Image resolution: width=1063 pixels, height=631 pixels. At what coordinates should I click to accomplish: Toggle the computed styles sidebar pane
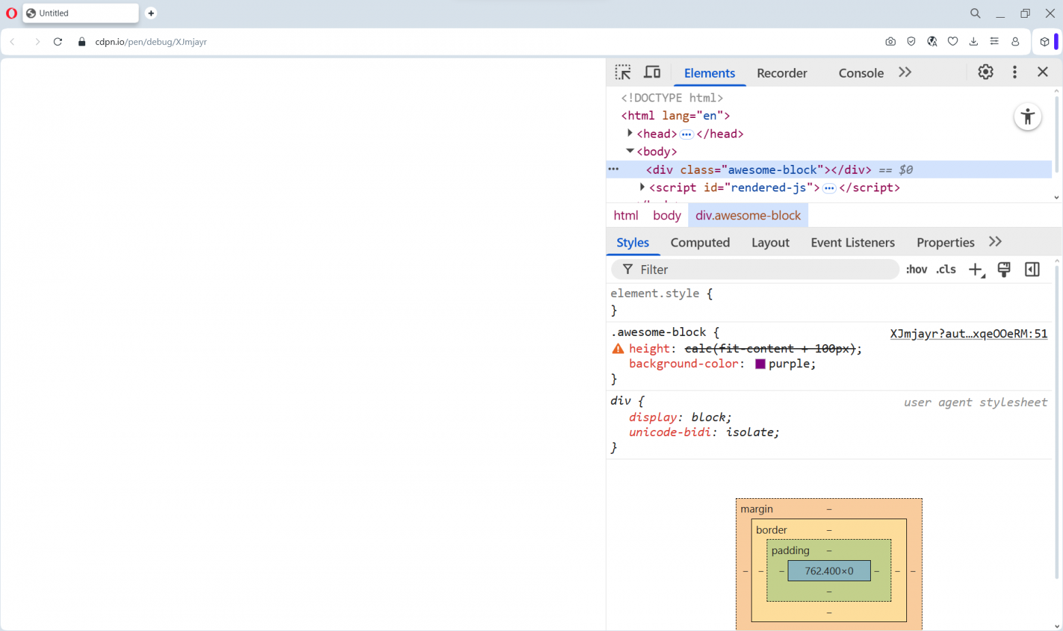[1032, 270]
